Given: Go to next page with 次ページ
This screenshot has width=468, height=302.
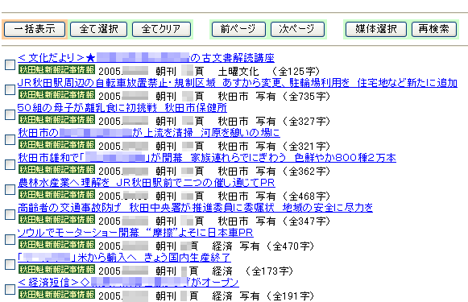Looking at the screenshot, I should (297, 29).
